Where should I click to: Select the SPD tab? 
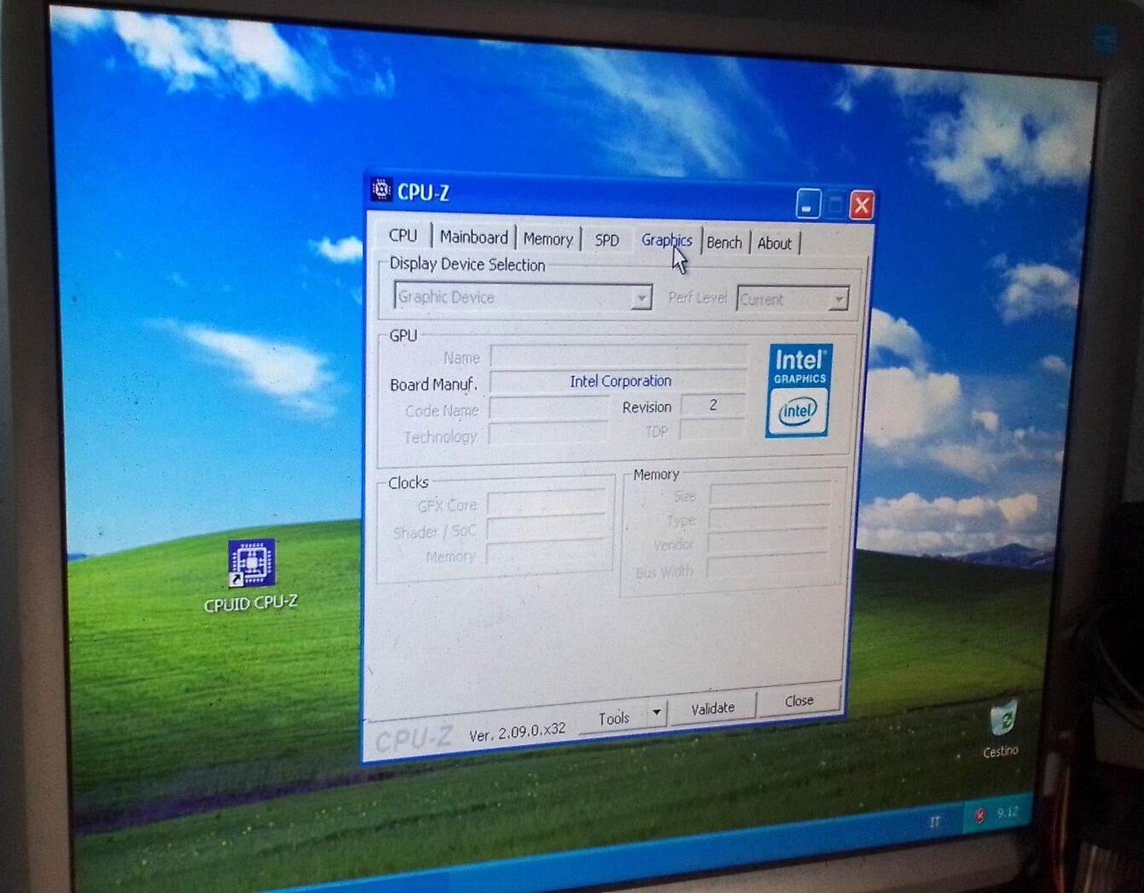tap(606, 240)
